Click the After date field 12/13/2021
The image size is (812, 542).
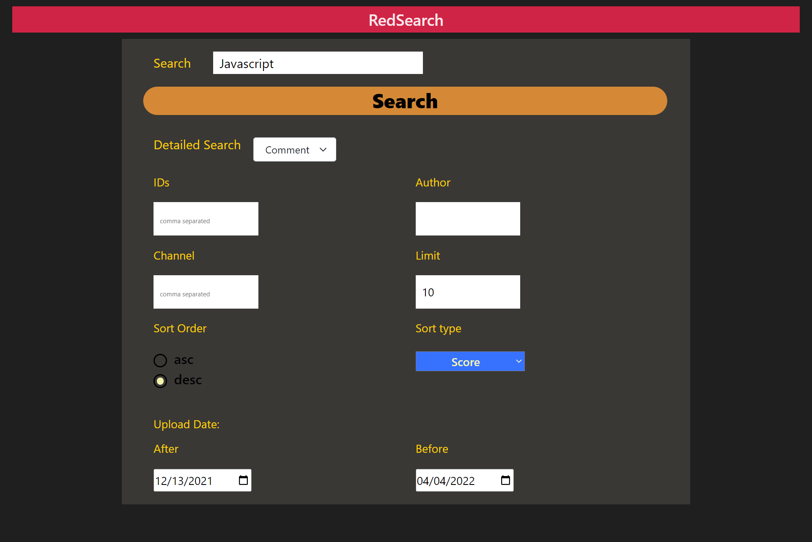190,481
